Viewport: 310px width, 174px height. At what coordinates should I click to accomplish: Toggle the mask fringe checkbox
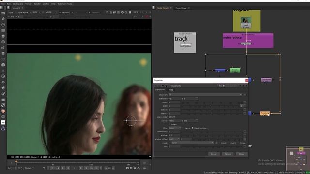click(x=238, y=143)
